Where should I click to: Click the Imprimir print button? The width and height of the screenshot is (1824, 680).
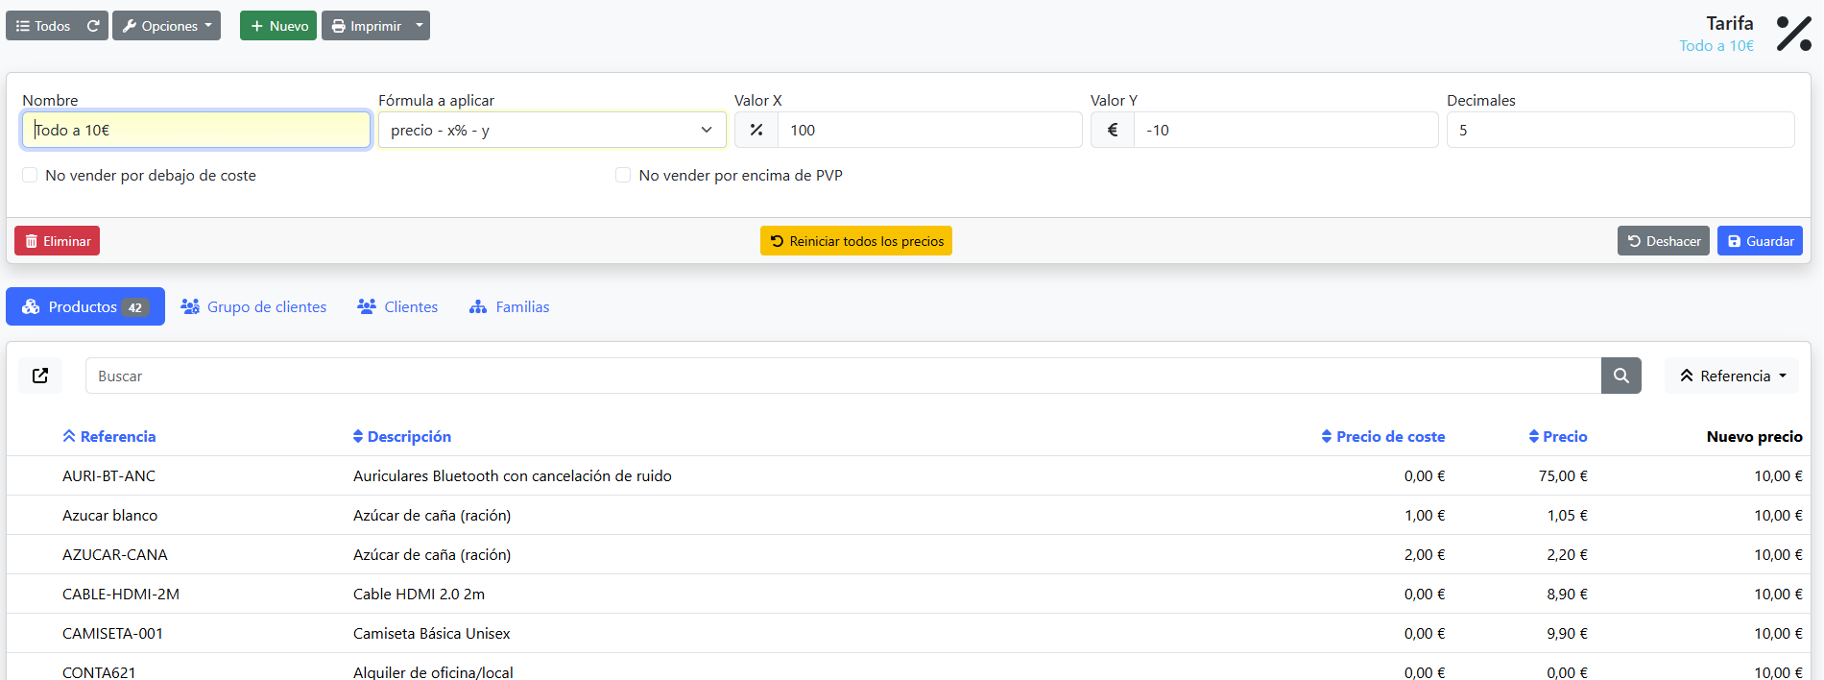[366, 26]
